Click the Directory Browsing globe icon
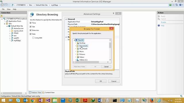 pos(32,15)
